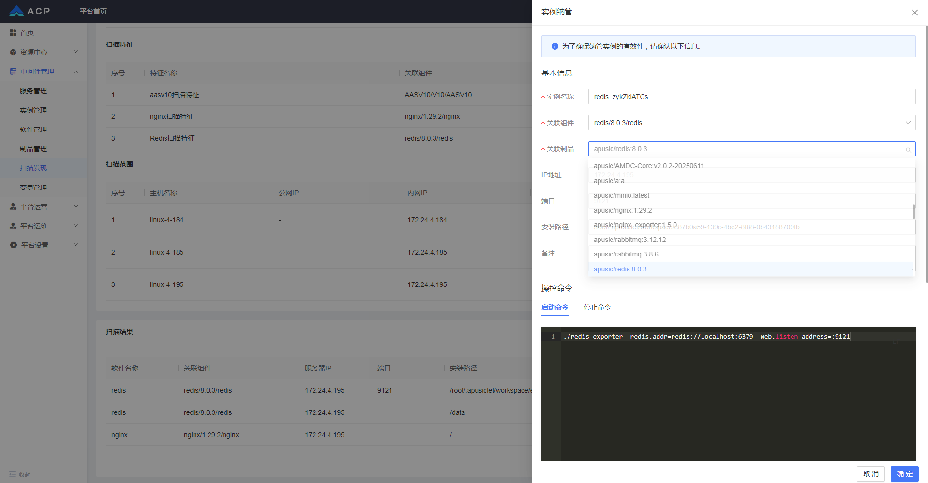Screen dimensions: 928x483
Task: Click the 首页 home grid icon
Action: (x=13, y=33)
